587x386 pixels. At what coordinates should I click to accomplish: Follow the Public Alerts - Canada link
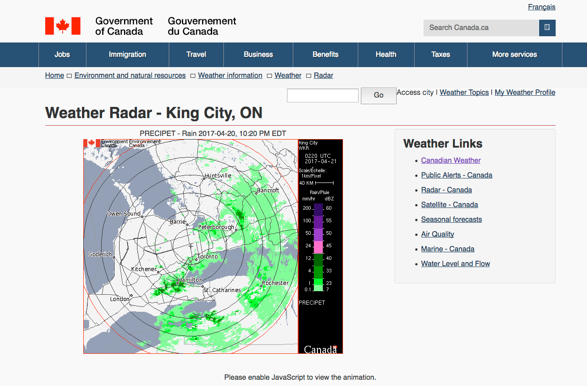(x=456, y=175)
